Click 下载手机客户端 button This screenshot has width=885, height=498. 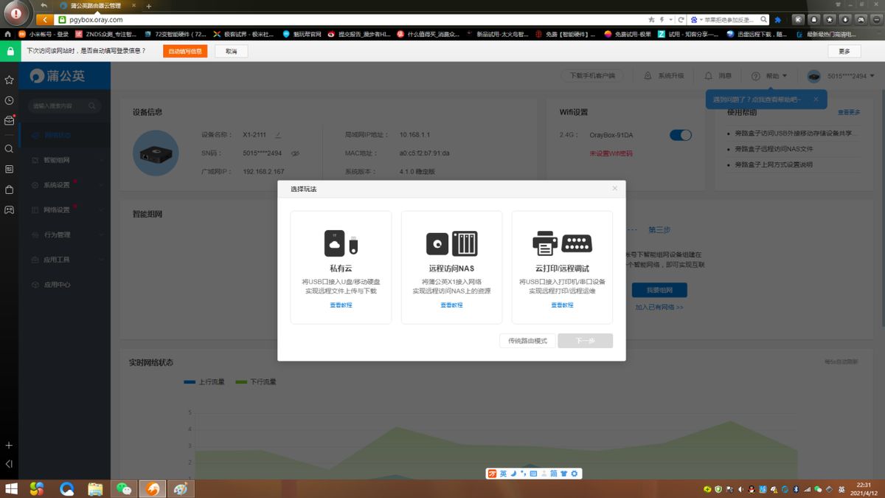tap(591, 76)
